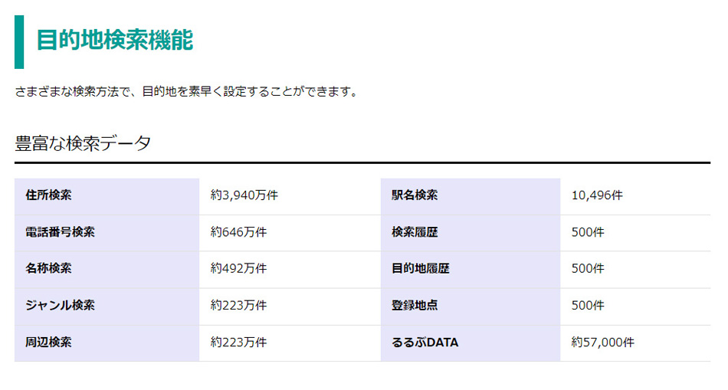The height and width of the screenshot is (390, 728).
Task: Click the 約492万件 value cell
Action: click(238, 269)
